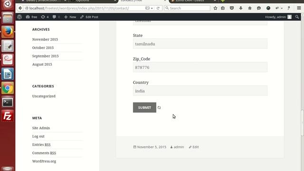Reload the page with refresh icon

click(158, 8)
